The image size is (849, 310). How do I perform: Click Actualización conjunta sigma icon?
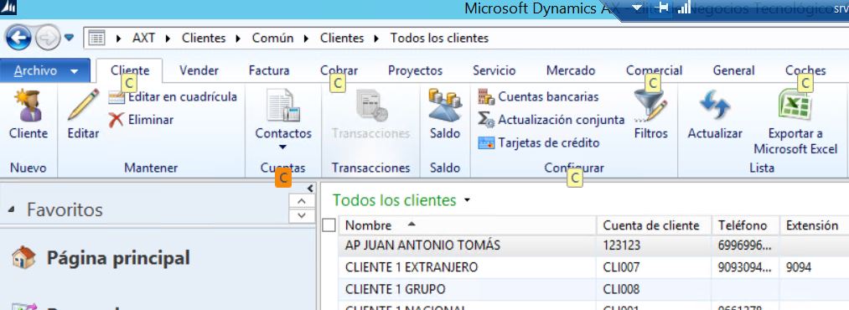(x=486, y=120)
